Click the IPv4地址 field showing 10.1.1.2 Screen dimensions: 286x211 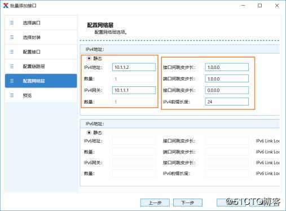(x=134, y=67)
